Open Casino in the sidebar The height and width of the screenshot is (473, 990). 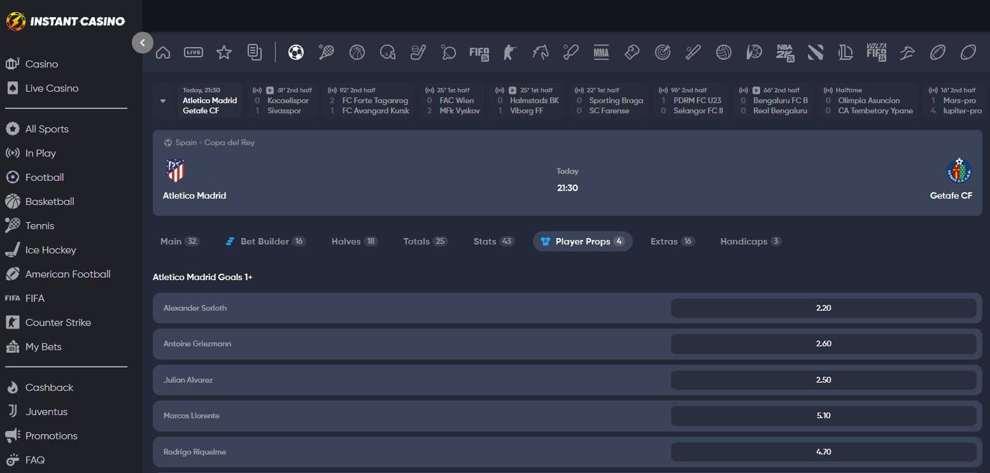[x=41, y=64]
